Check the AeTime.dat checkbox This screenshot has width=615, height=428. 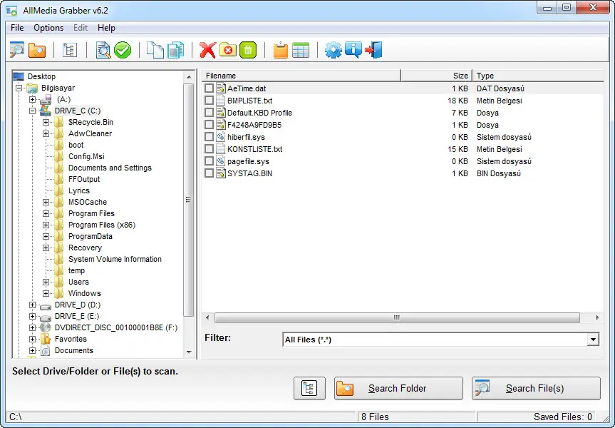pyautogui.click(x=209, y=88)
